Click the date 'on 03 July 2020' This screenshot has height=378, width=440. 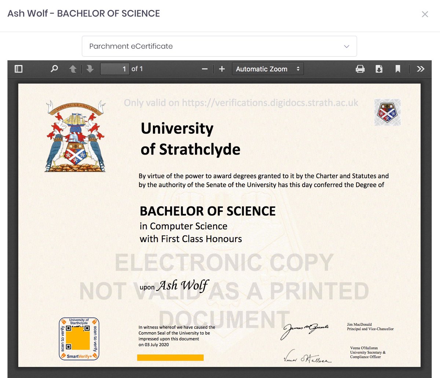tap(154, 345)
